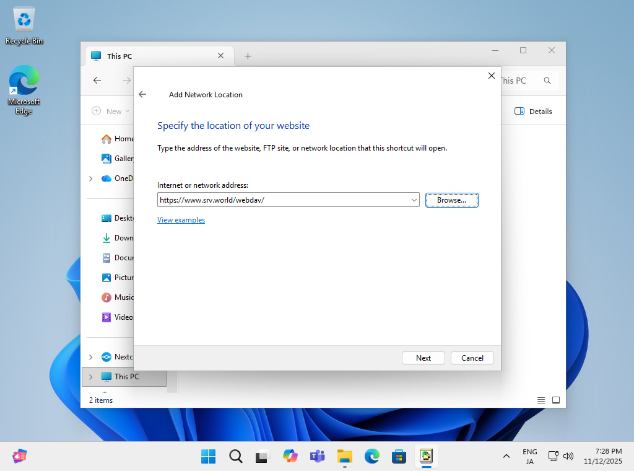Expand the OneDrive tree node

click(91, 178)
